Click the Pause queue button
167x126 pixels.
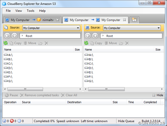[11, 95]
